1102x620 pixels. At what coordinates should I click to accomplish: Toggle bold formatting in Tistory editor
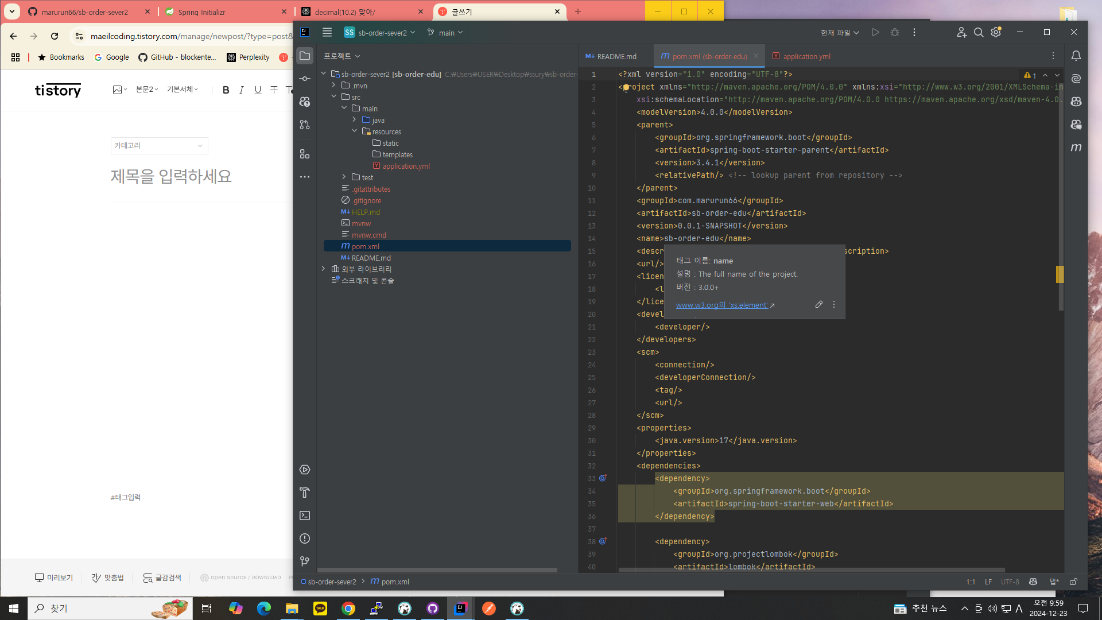[x=226, y=90]
